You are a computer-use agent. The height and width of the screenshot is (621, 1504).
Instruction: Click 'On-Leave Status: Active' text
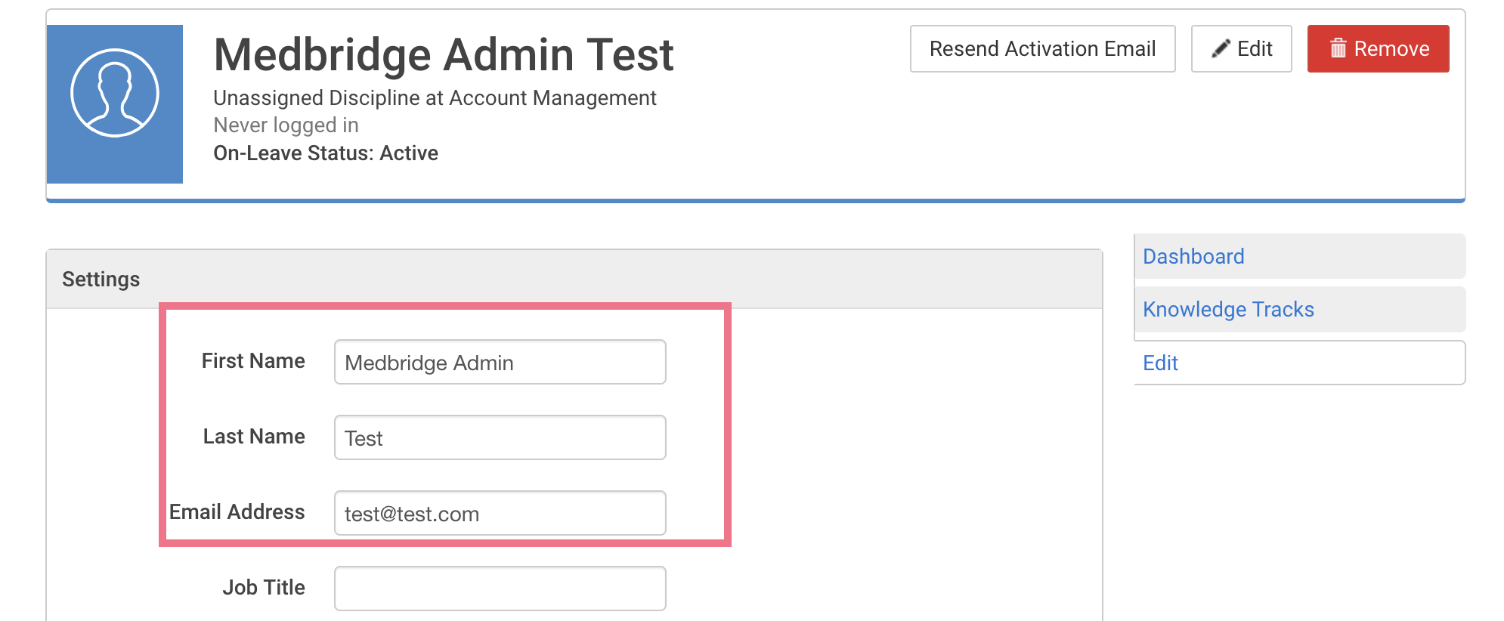pos(326,153)
